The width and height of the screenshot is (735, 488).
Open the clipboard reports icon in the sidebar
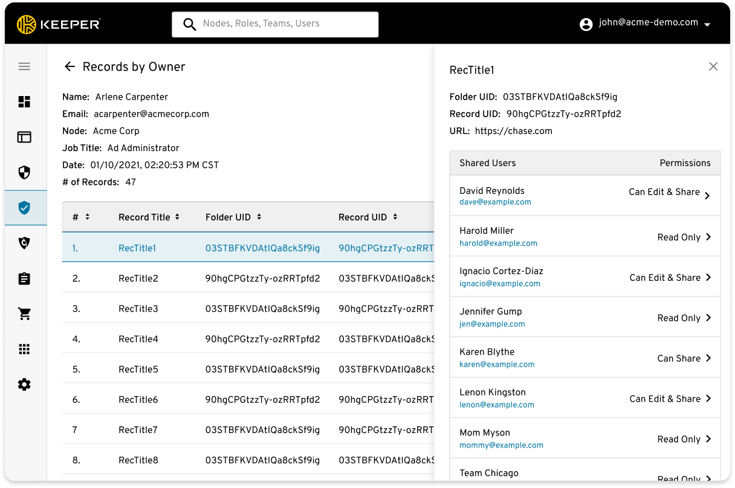(x=24, y=278)
